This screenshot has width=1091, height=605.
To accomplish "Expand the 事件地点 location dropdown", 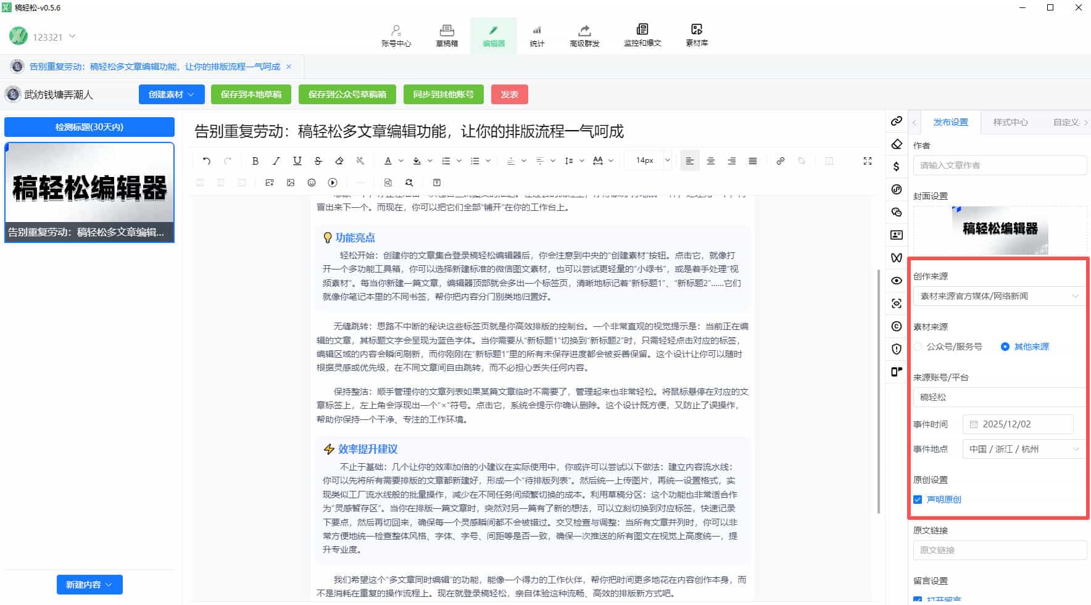I will click(x=1021, y=449).
